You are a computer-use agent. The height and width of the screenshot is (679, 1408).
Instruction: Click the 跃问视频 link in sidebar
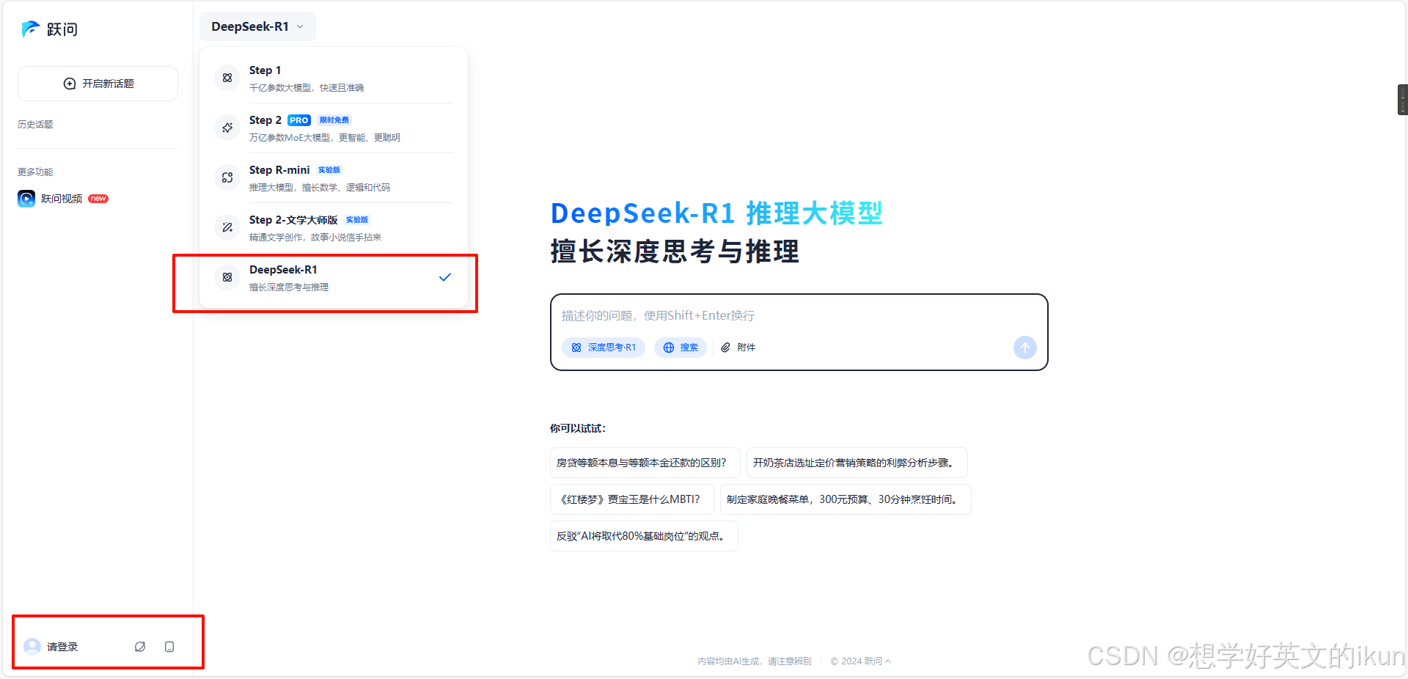(x=62, y=199)
